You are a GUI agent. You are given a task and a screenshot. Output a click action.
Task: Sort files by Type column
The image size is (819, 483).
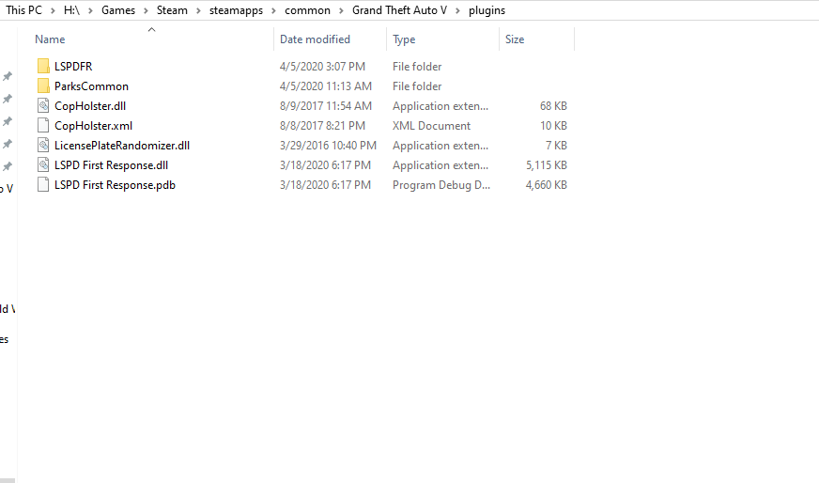tap(404, 39)
